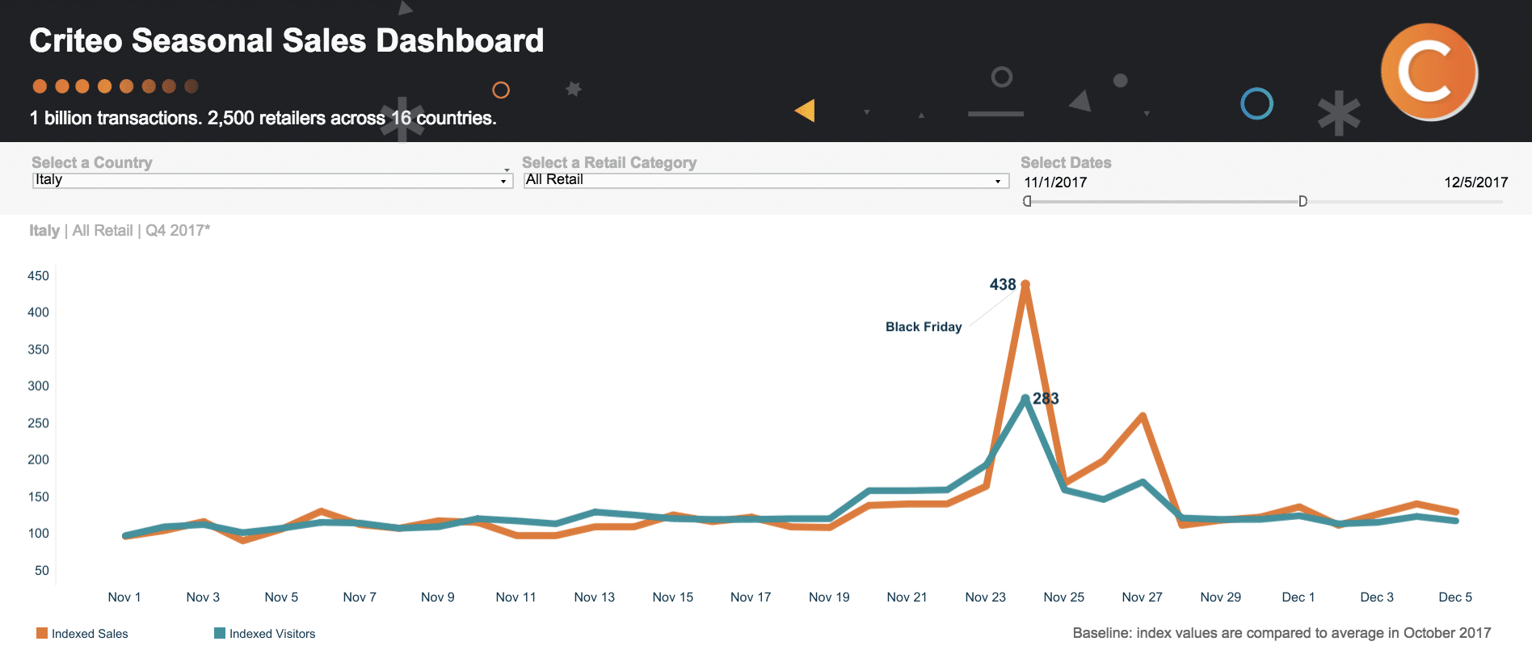Click the Nov 23 axis label
This screenshot has width=1532, height=654.
pyautogui.click(x=986, y=597)
